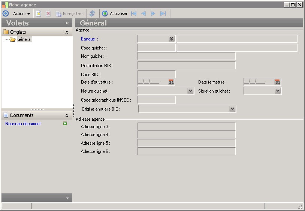Click the new record icon in toolbar
This screenshot has width=305, height=211.
(x=38, y=13)
